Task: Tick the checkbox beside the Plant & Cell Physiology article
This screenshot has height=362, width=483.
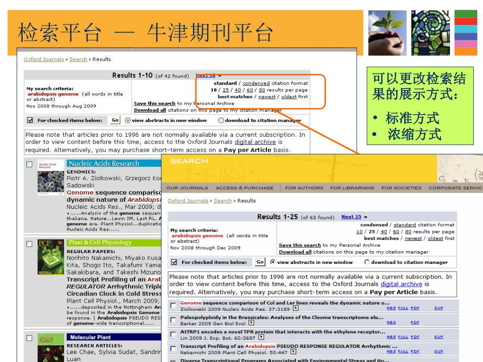Action: point(29,244)
